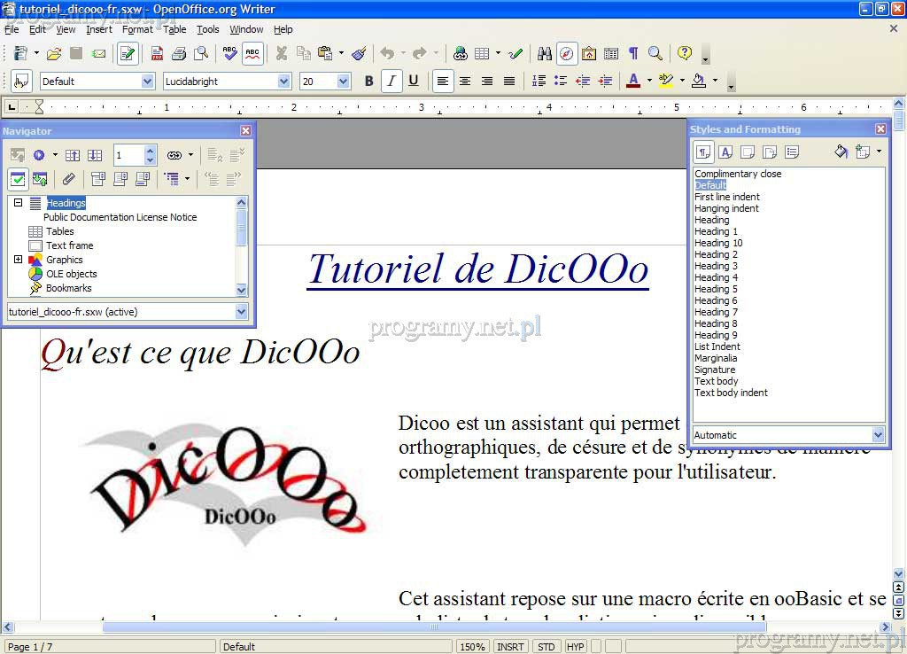Click the Font Color red A swatch

632,82
